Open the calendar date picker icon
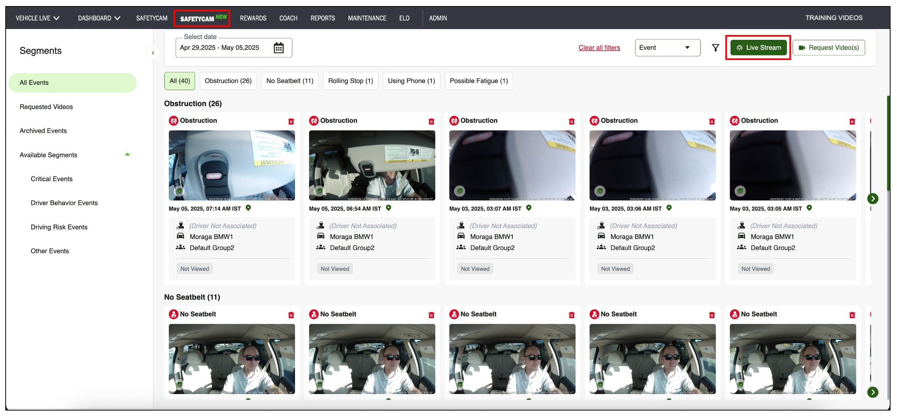Image resolution: width=897 pixels, height=417 pixels. pyautogui.click(x=278, y=48)
